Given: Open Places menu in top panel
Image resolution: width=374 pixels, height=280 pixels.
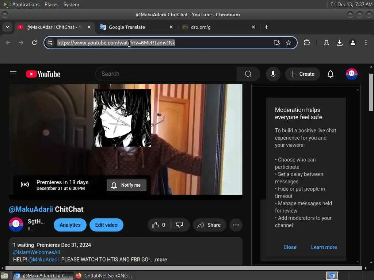Looking at the screenshot, I should (x=51, y=4).
